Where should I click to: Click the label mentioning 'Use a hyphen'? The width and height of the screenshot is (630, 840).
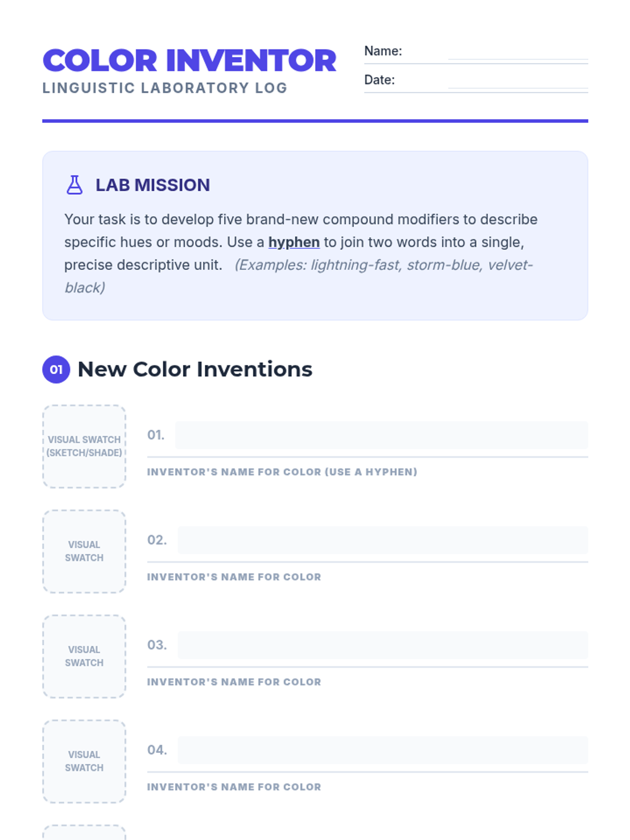pyautogui.click(x=282, y=472)
